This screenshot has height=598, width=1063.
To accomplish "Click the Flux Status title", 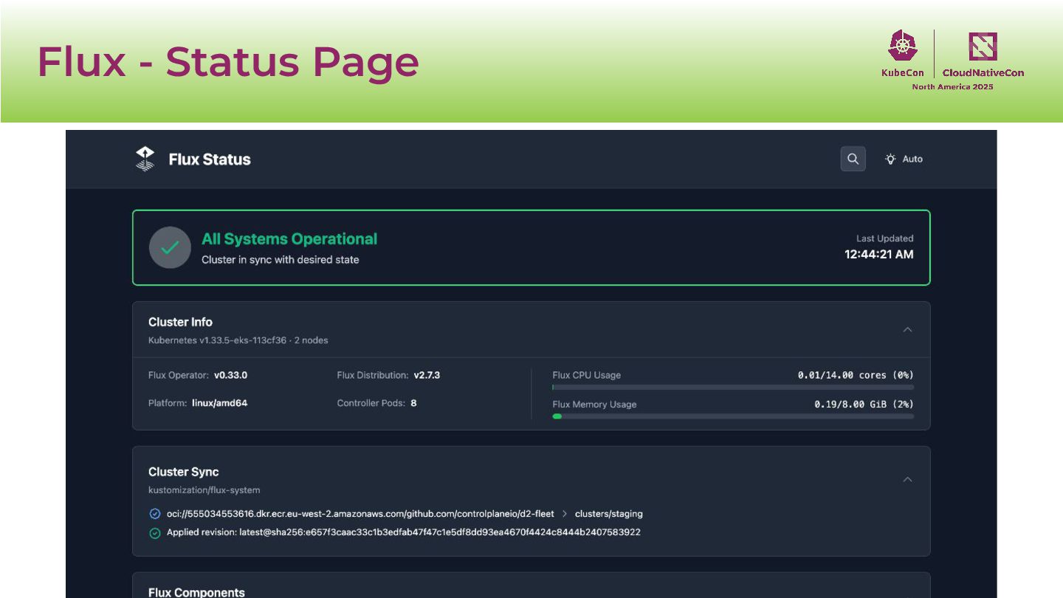I will pos(210,159).
